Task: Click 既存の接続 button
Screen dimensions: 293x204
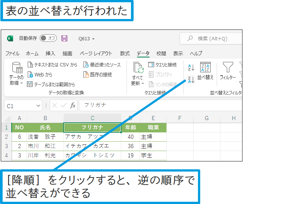Action: click(x=98, y=75)
